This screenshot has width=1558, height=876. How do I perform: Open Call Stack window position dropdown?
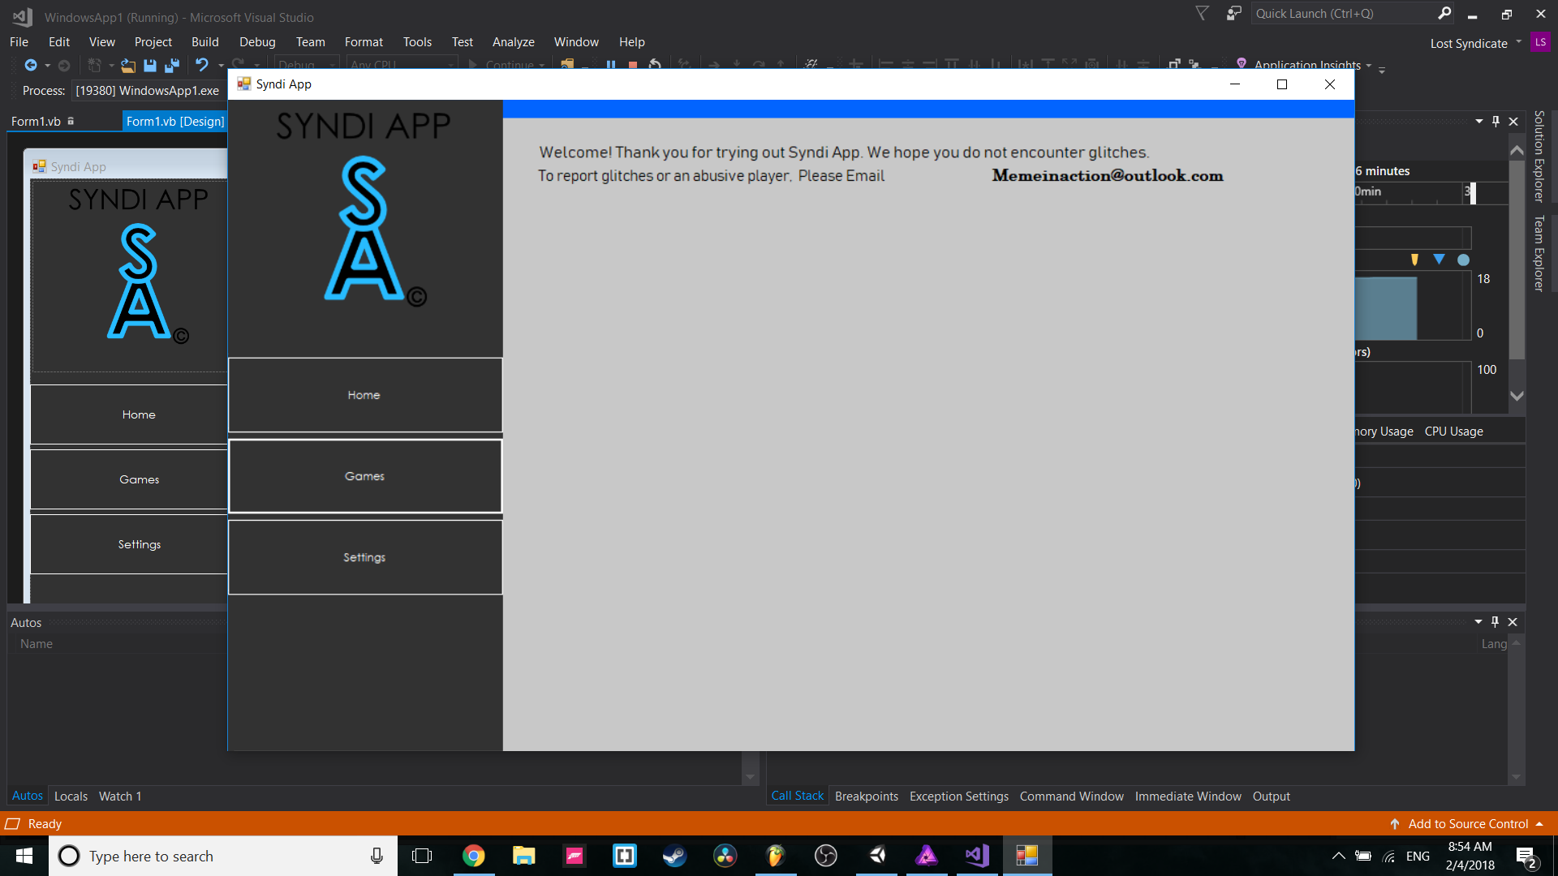(x=1478, y=622)
